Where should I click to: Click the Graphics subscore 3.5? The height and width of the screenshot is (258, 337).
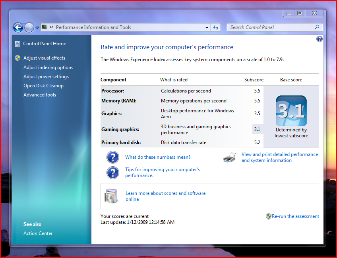257,114
